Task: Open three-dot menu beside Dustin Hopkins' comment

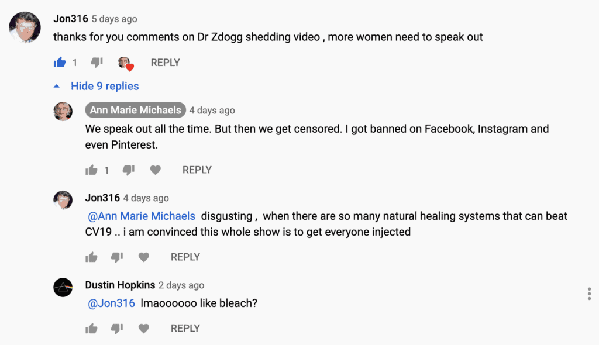Action: [589, 294]
